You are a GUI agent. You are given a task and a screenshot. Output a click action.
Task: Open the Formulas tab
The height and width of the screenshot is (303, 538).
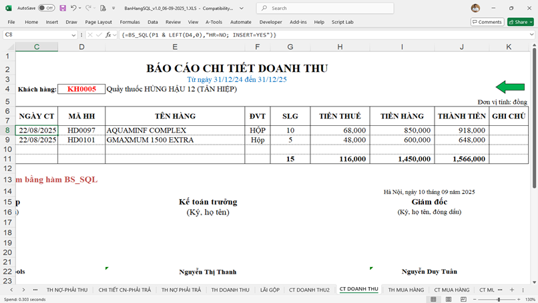(129, 22)
